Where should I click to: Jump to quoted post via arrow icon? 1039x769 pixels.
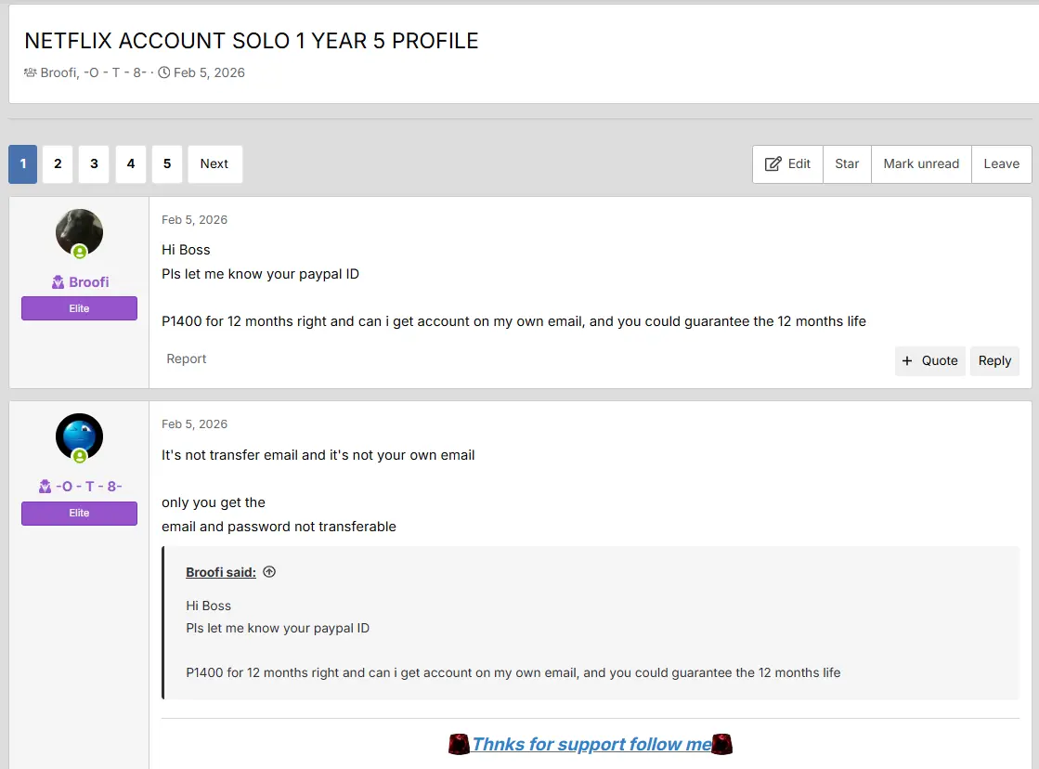269,572
